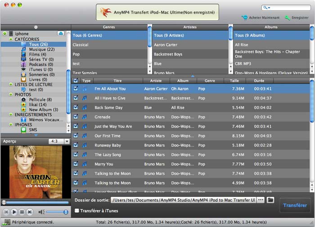Open Podcasts (0) category
315x227 pixels.
pos(41,64)
